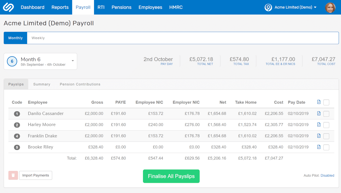Click Brooke Riley's £328.40 gross amount
Image resolution: width=341 pixels, height=193 pixels.
(96, 147)
